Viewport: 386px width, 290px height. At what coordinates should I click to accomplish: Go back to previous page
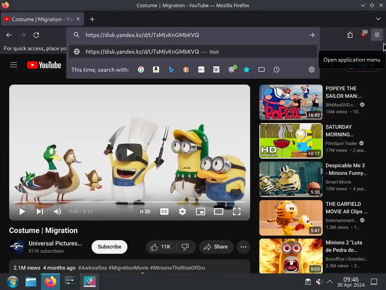click(9, 35)
